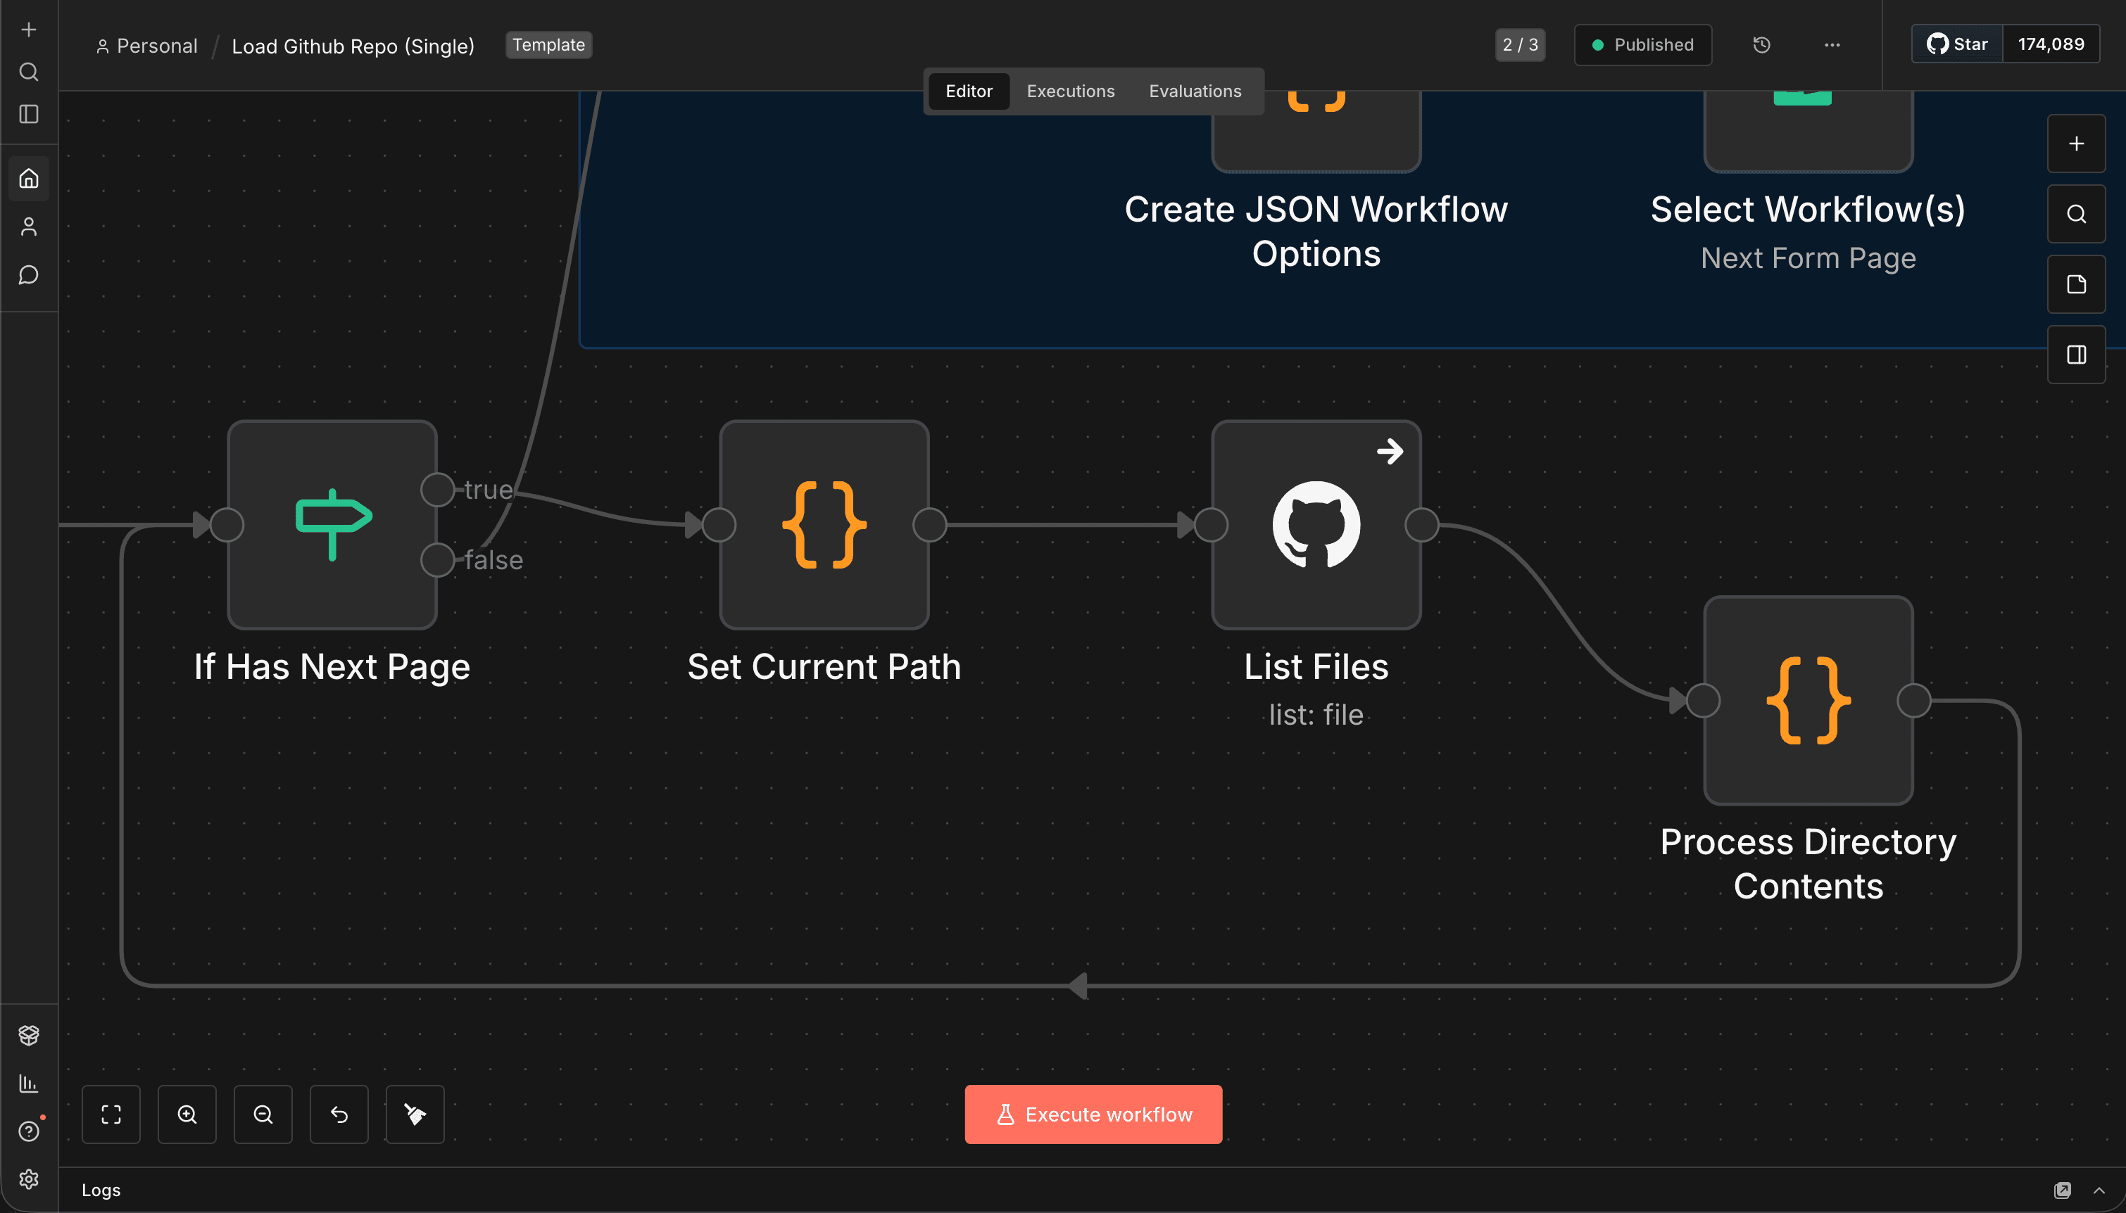2126x1213 pixels.
Task: Zoom out of the workflow canvas
Action: [x=263, y=1114]
